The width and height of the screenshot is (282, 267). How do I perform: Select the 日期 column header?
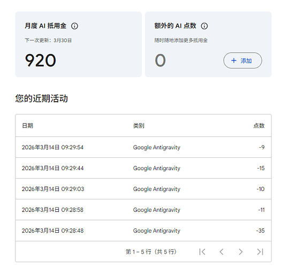(27, 126)
